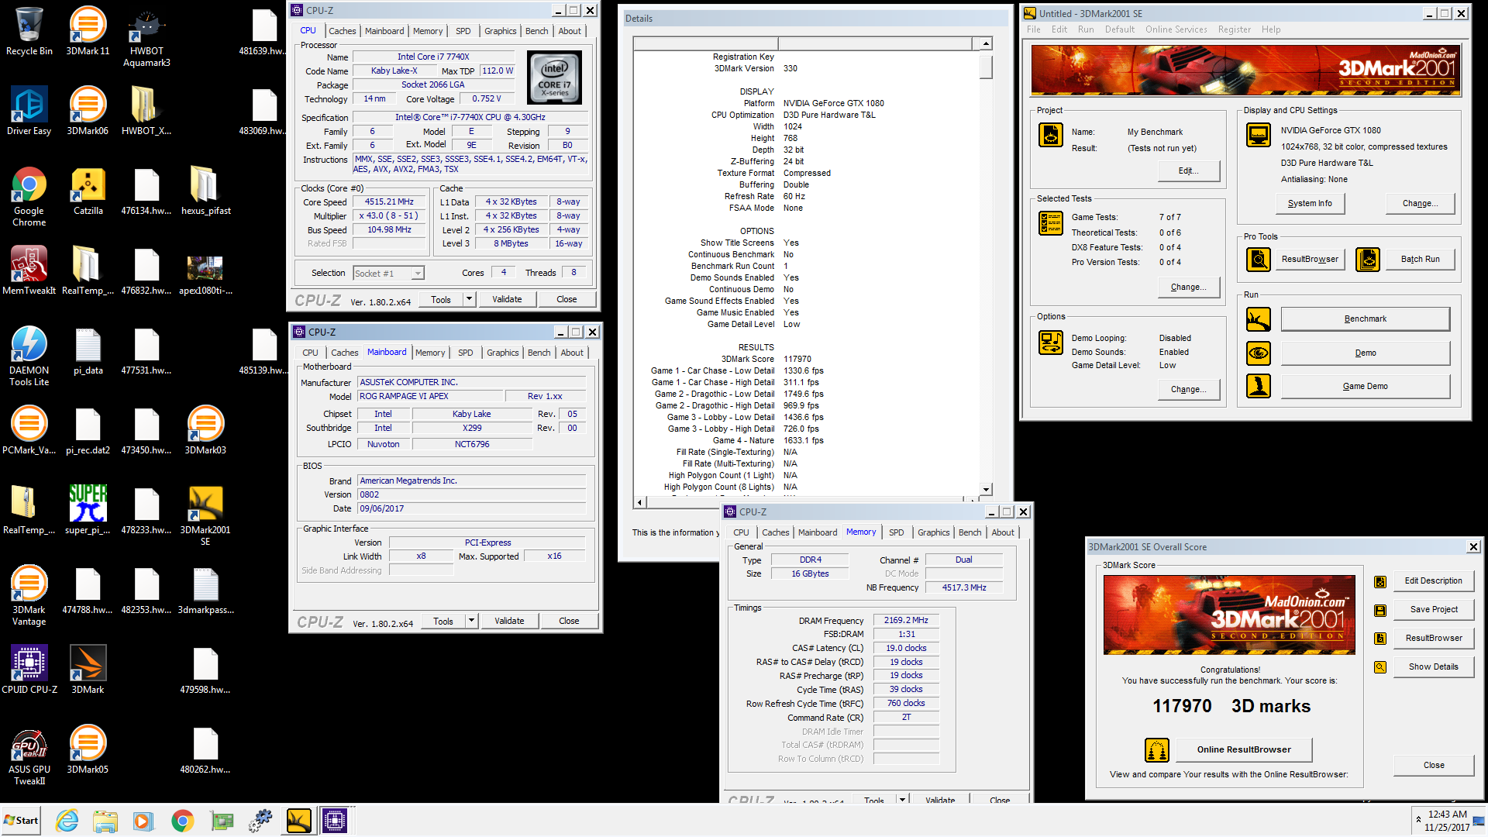Click the Benchmark run icon in 3DMark2001

point(1259,319)
